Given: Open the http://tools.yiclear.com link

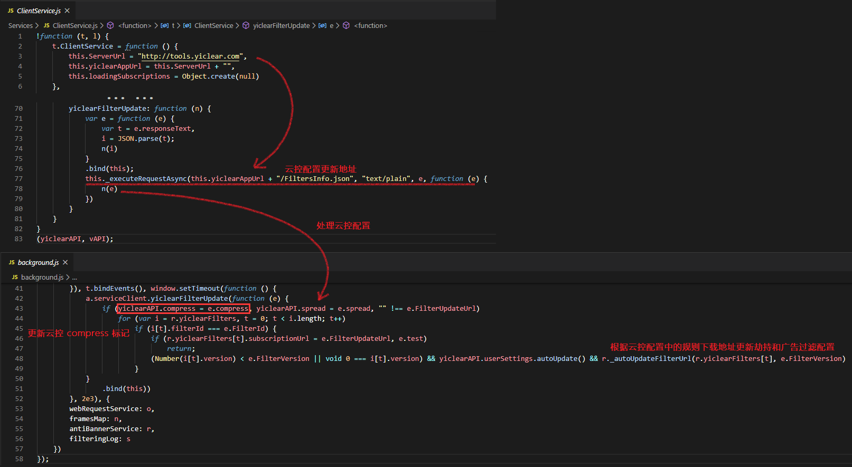Looking at the screenshot, I should coord(190,56).
